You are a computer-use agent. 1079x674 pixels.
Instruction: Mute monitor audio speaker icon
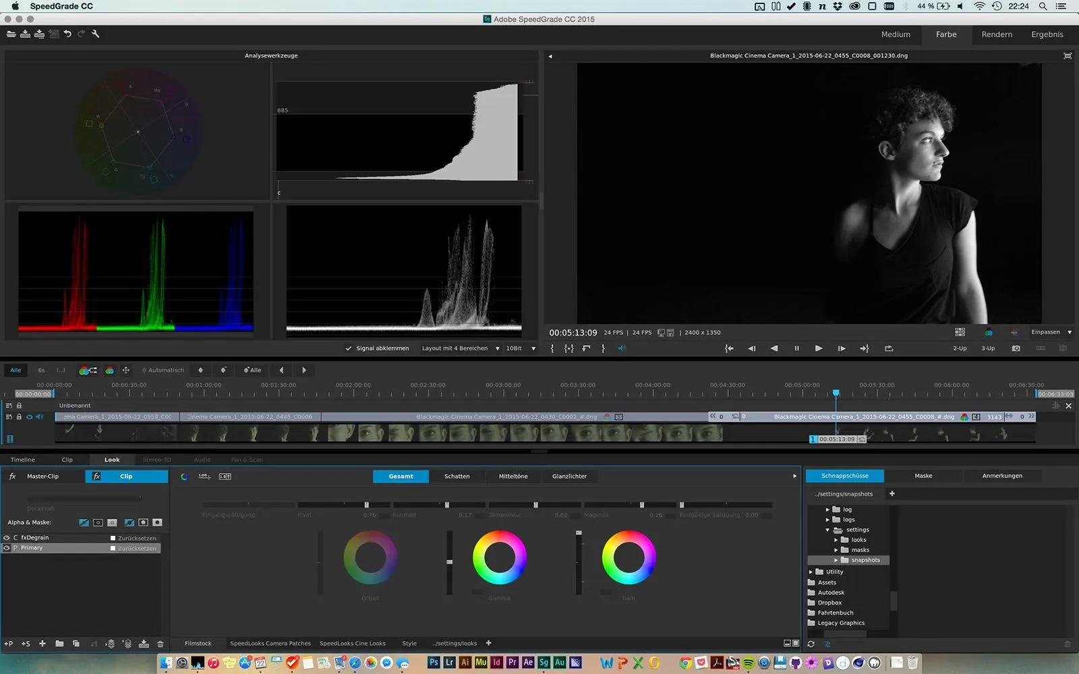[x=622, y=348]
